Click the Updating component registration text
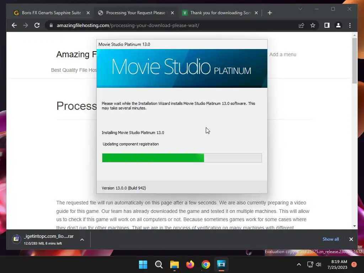Image resolution: width=364 pixels, height=273 pixels. [131, 144]
